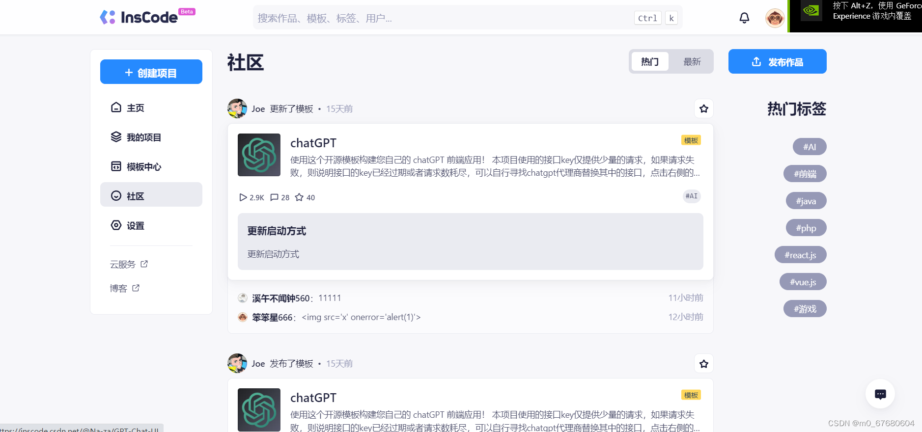Click avatar of 笨笨星666

(243, 317)
